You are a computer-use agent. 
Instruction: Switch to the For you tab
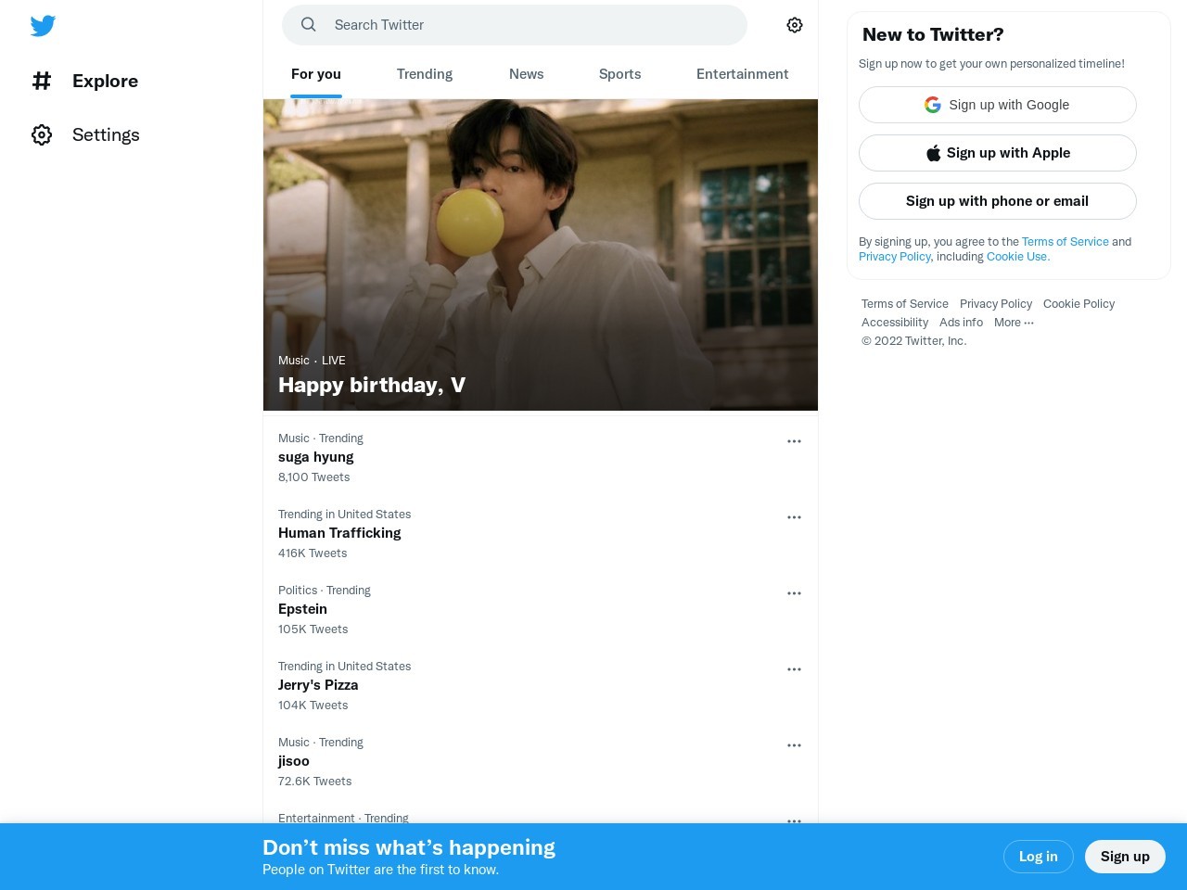(316, 74)
